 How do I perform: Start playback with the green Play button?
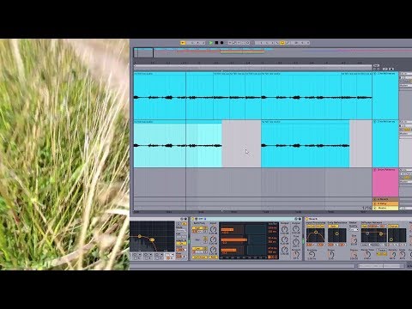211,43
